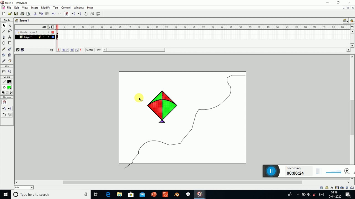The width and height of the screenshot is (355, 199).
Task: Toggle Onion Skin Outlines in the timeline
Action: tap(67, 50)
